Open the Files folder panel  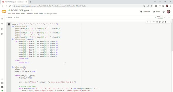(x=2, y=34)
